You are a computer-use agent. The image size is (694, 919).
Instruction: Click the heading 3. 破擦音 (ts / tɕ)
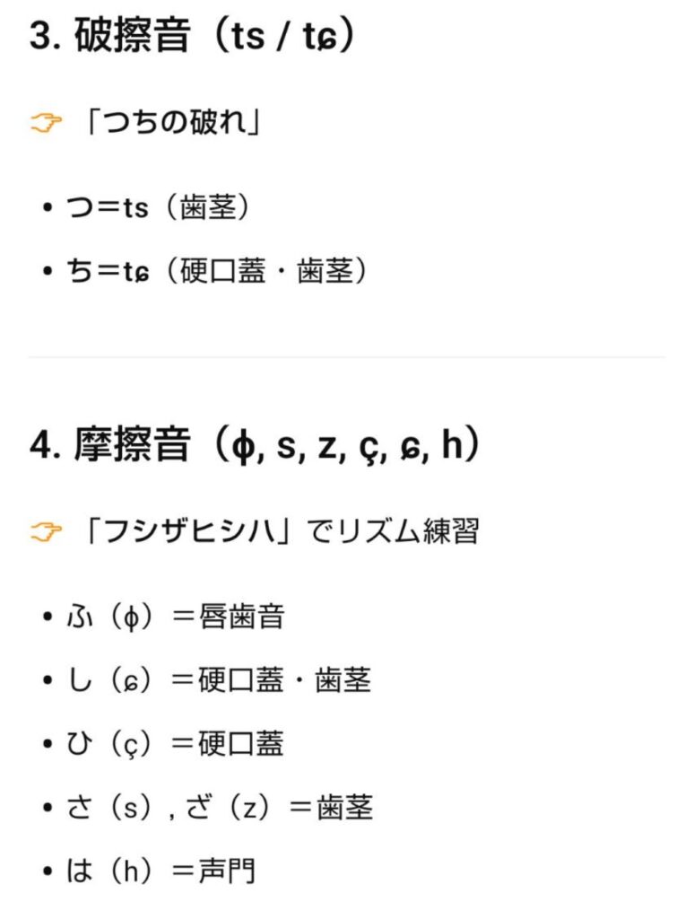click(x=192, y=35)
